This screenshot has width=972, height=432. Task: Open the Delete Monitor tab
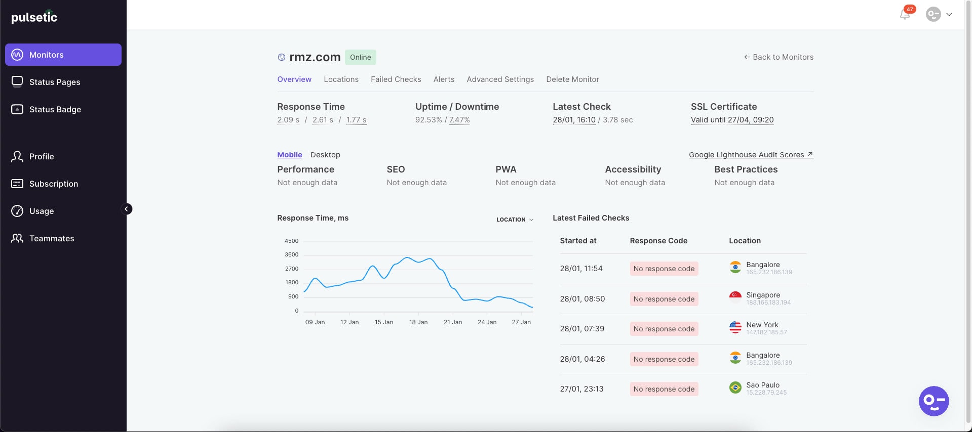click(572, 79)
